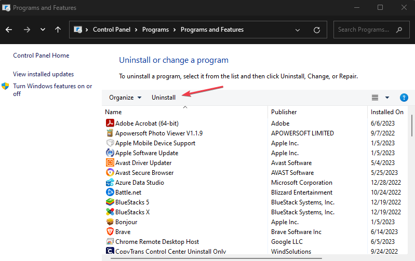This screenshot has height=261, width=415.
Task: Select the BlueStacks 5 icon
Action: 110,202
